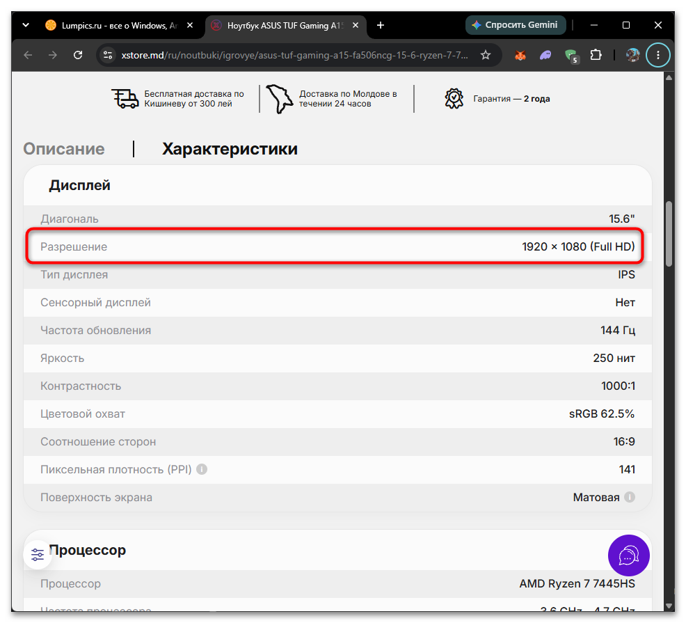686x623 pixels.
Task: Click the Гарантия — 2 года text
Action: (x=511, y=99)
